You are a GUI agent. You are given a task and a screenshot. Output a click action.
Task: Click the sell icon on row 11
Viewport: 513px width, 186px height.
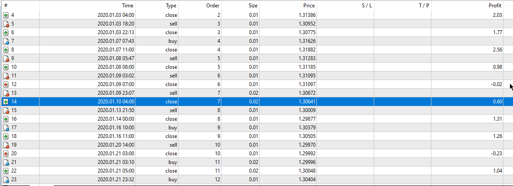[x=6, y=76]
